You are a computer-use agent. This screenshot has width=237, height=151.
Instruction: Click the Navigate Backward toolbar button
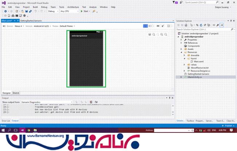pos(5,11)
